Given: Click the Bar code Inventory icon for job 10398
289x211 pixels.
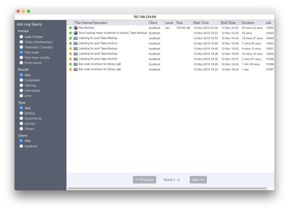Looking at the screenshot, I should (x=76, y=64).
